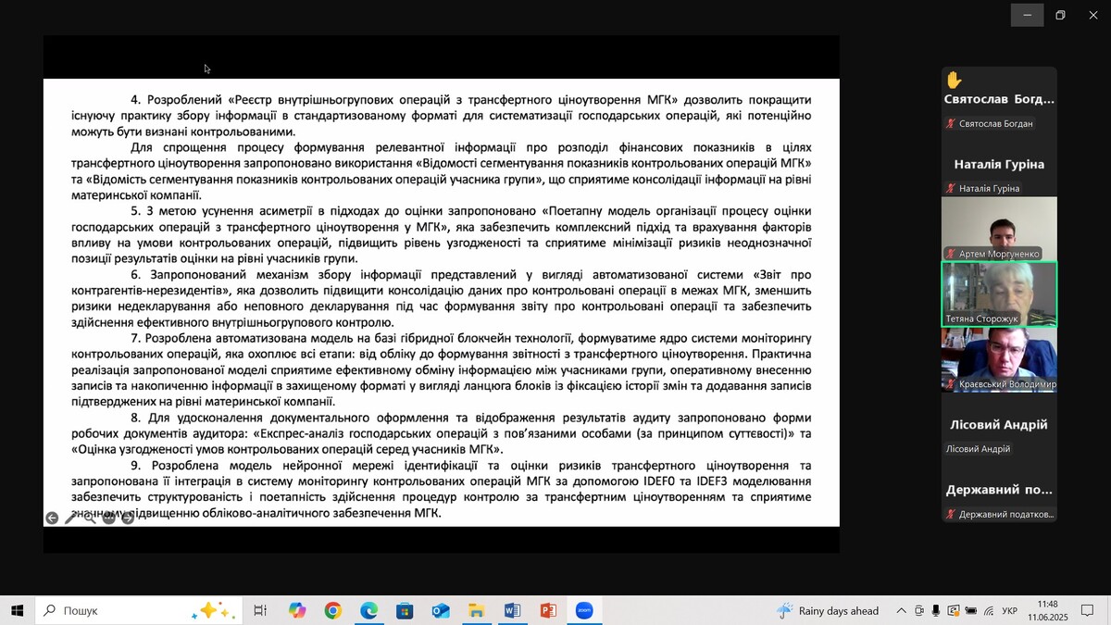
Task: Minimize the Zoom meeting window
Action: pyautogui.click(x=1027, y=15)
